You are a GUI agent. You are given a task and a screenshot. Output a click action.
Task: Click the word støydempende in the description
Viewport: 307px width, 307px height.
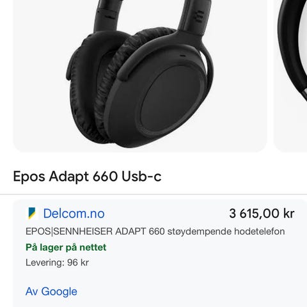click(200, 232)
